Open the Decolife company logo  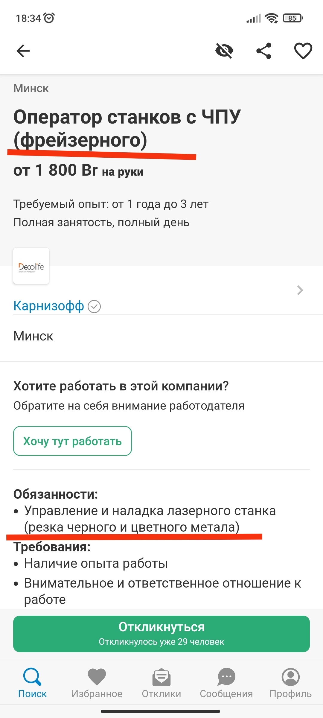tap(31, 266)
